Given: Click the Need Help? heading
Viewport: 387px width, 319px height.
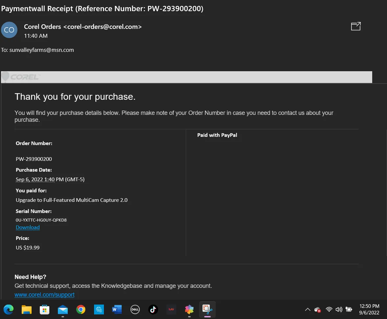Looking at the screenshot, I should [30, 277].
